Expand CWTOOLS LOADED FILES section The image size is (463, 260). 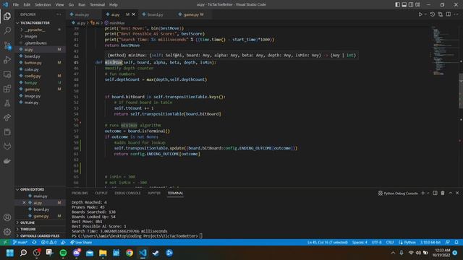40,236
